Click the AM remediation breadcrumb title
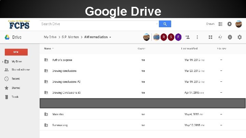The image size is (246, 138). click(x=96, y=37)
